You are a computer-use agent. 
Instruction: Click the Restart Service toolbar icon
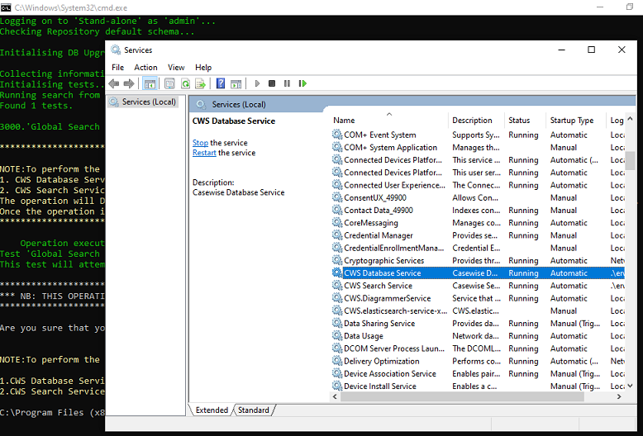click(302, 83)
